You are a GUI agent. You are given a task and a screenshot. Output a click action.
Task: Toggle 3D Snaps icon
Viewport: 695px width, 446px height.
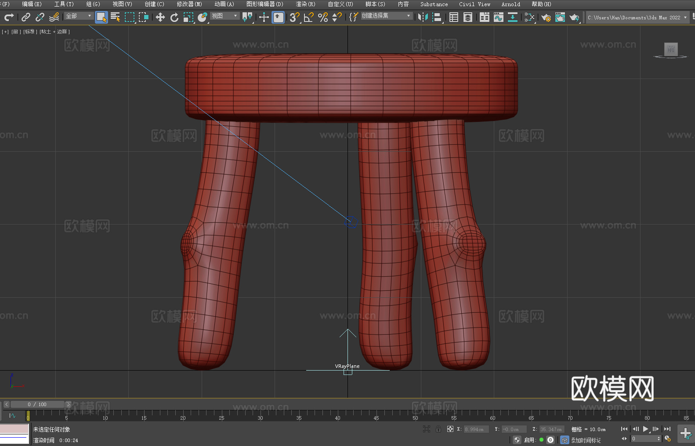pyautogui.click(x=295, y=17)
